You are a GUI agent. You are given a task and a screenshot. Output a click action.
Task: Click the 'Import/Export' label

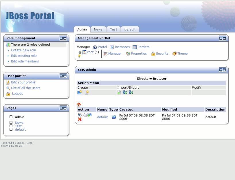(x=128, y=88)
